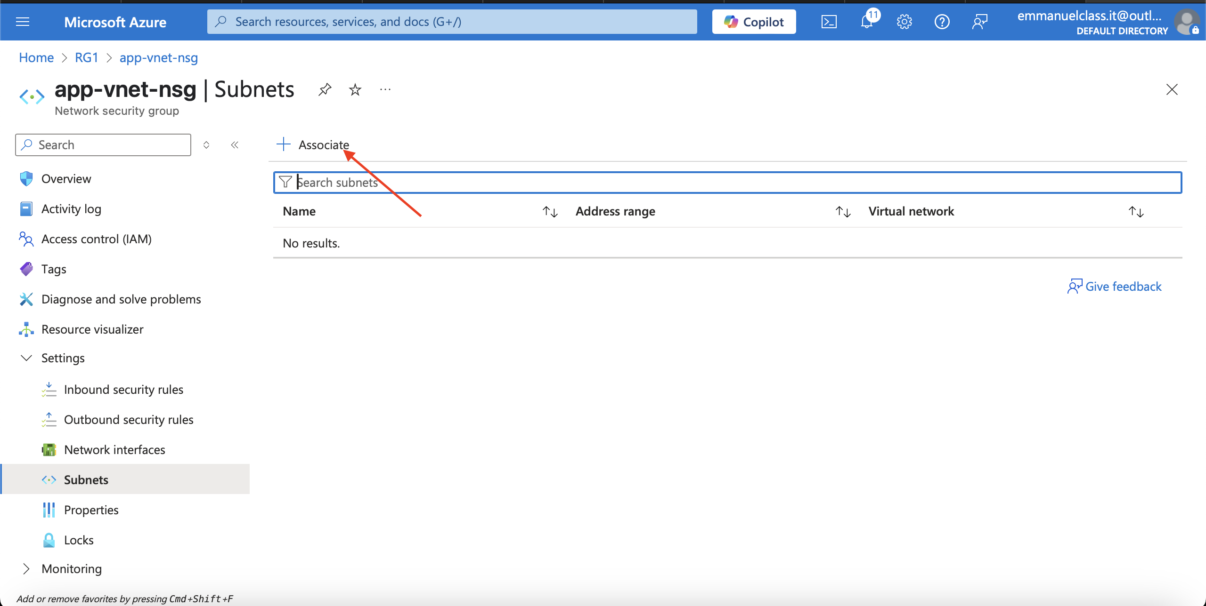Focus the sidebar Search field
Image resolution: width=1206 pixels, height=606 pixels.
103,145
